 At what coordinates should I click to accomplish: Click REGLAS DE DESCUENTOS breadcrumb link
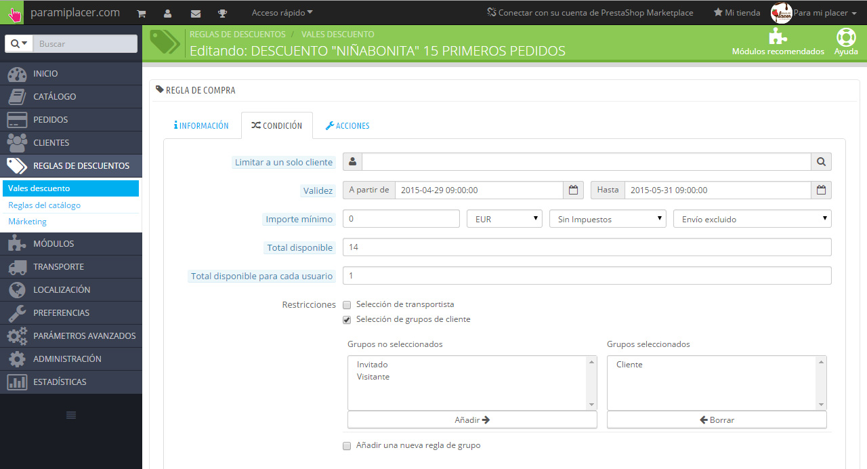[238, 34]
